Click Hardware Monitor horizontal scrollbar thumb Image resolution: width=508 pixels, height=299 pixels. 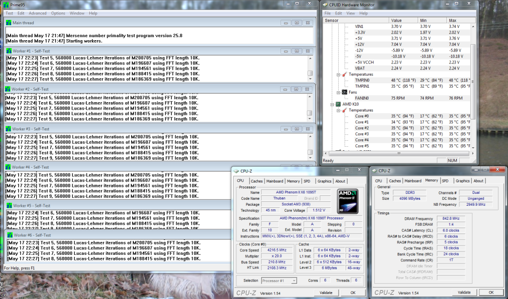pyautogui.click(x=398, y=154)
